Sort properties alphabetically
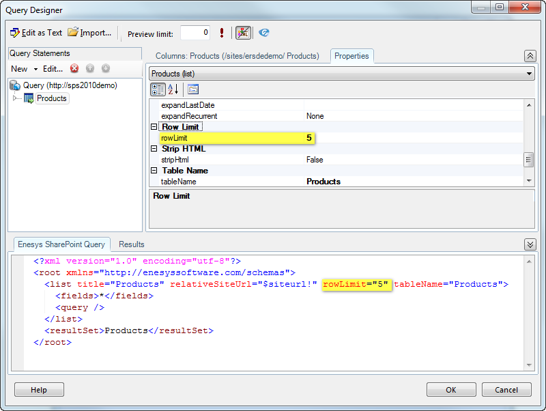The image size is (546, 411). (173, 89)
